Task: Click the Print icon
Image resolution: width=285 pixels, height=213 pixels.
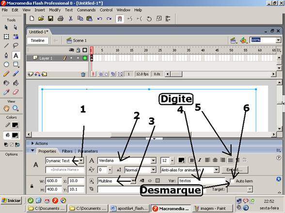Action: (60, 19)
